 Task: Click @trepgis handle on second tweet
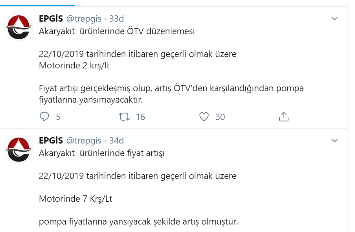click(84, 141)
